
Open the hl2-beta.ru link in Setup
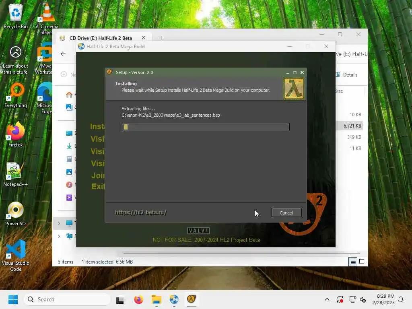click(140, 212)
